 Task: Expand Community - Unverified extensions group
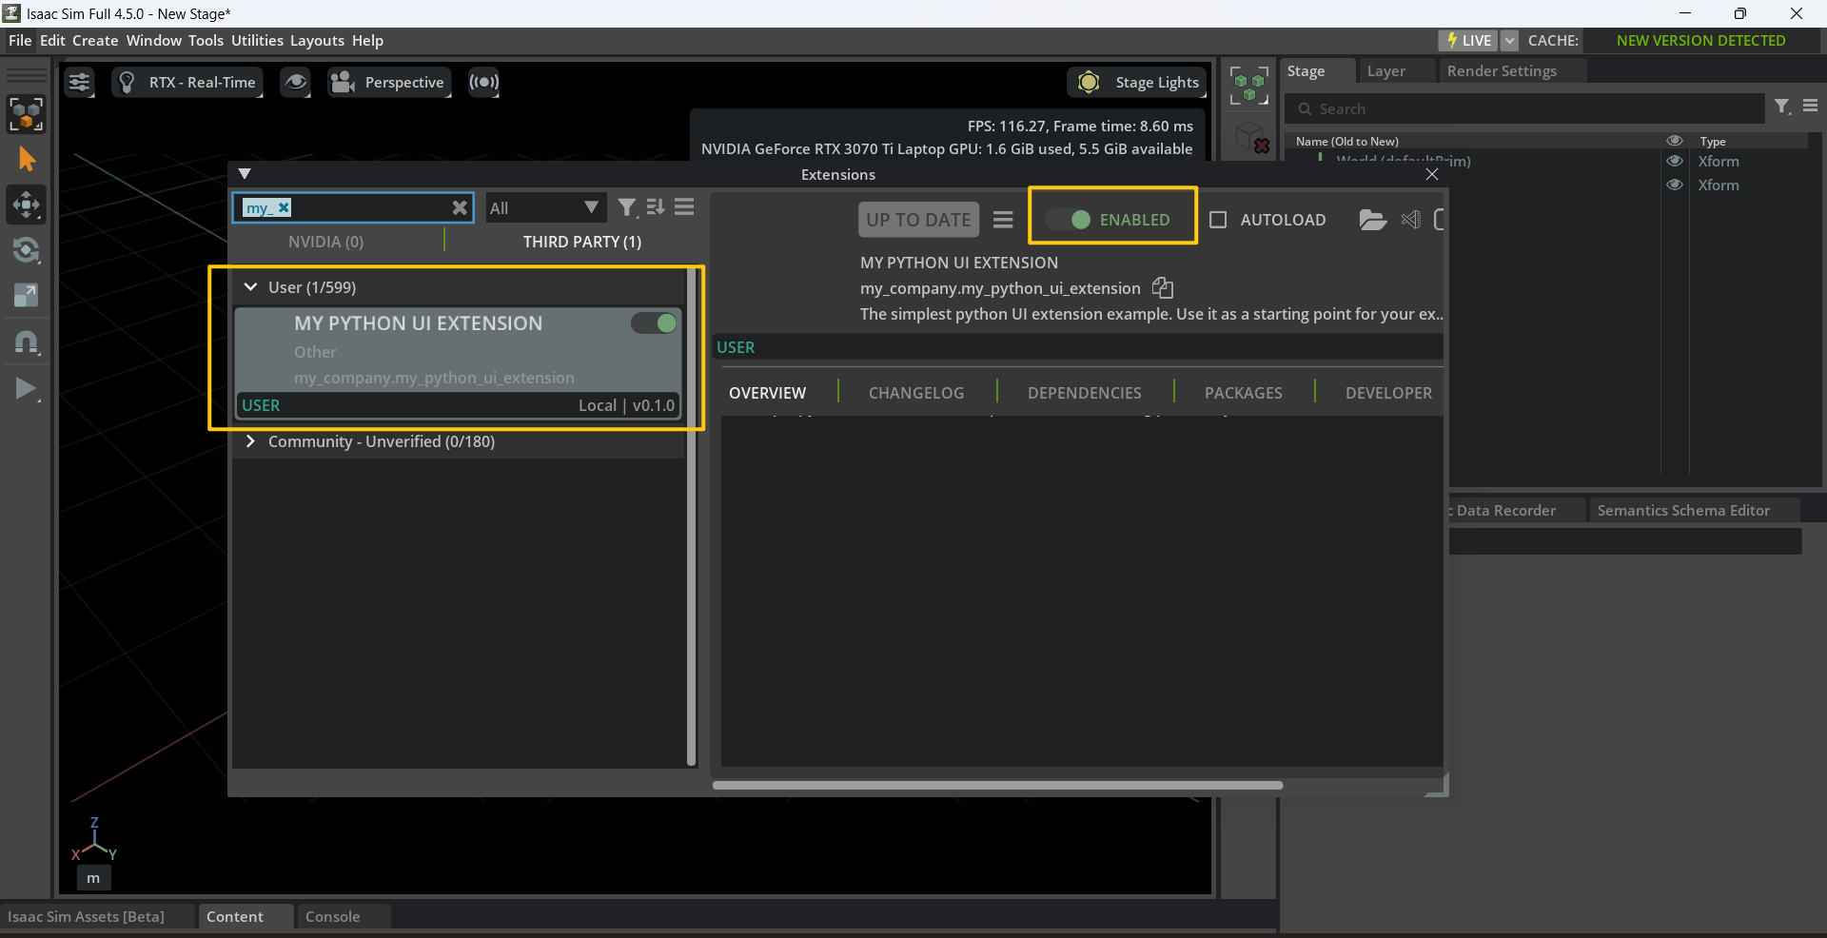251,441
